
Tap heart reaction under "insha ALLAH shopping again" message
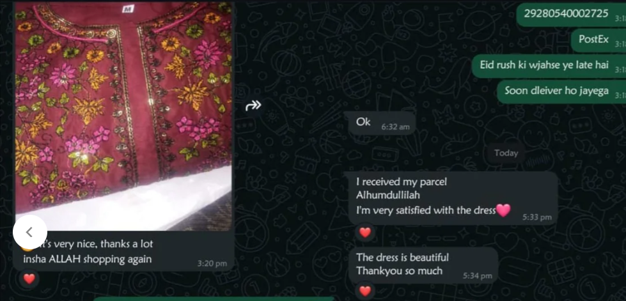(x=29, y=279)
